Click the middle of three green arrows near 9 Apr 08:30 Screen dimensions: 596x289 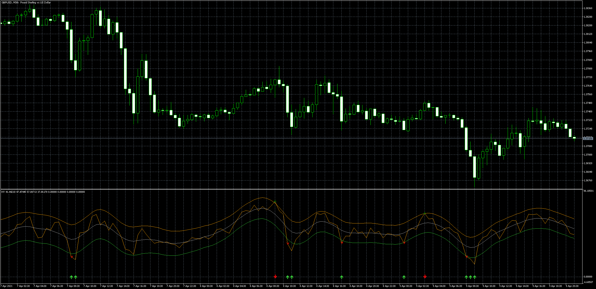471,277
